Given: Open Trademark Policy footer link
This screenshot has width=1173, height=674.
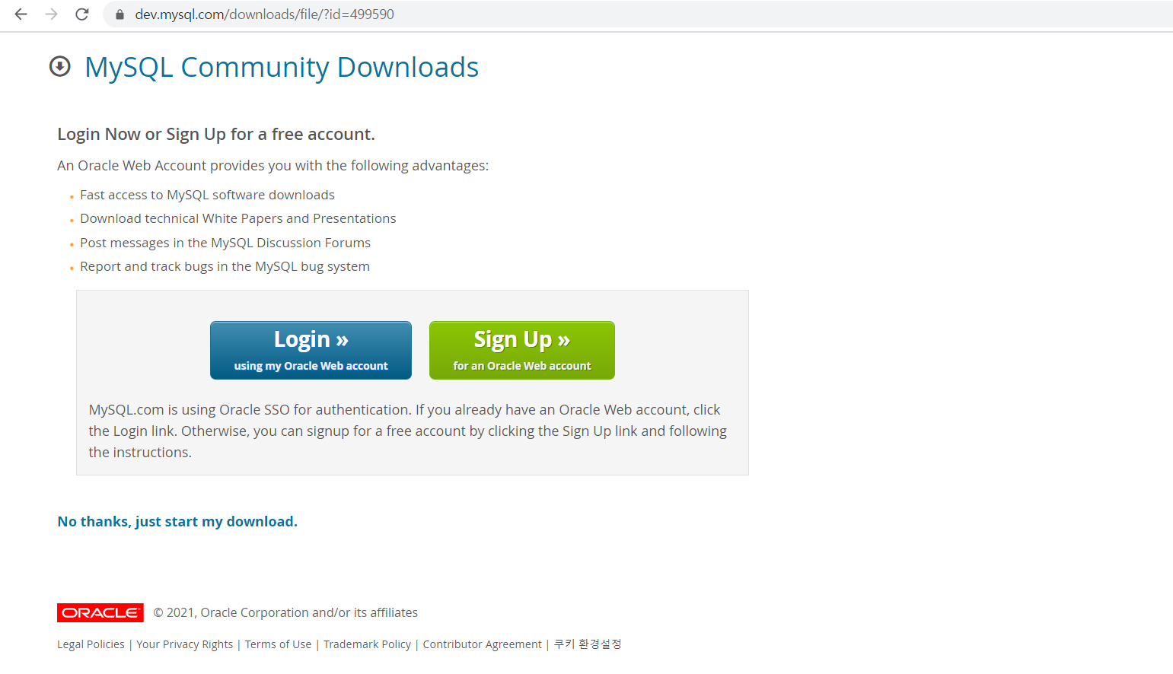Looking at the screenshot, I should point(367,644).
